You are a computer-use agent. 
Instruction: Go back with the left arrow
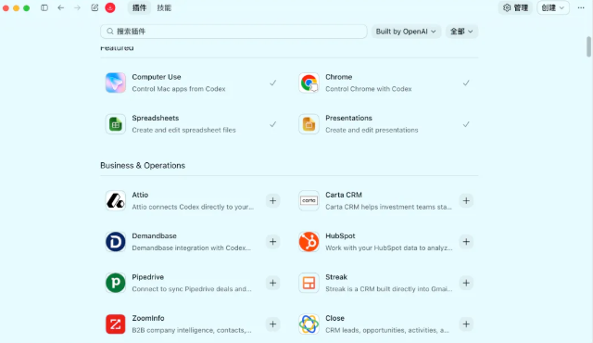point(60,7)
